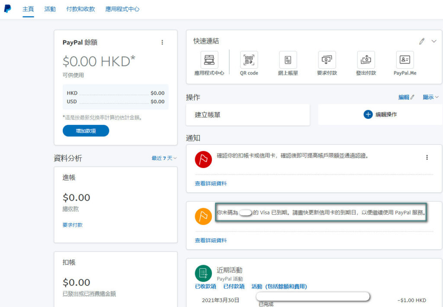
Task: Select the 已付款項 activity filter
Action: tap(234, 286)
